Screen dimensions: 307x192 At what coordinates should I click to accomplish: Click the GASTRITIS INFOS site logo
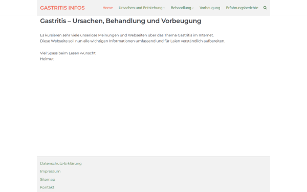coord(62,8)
